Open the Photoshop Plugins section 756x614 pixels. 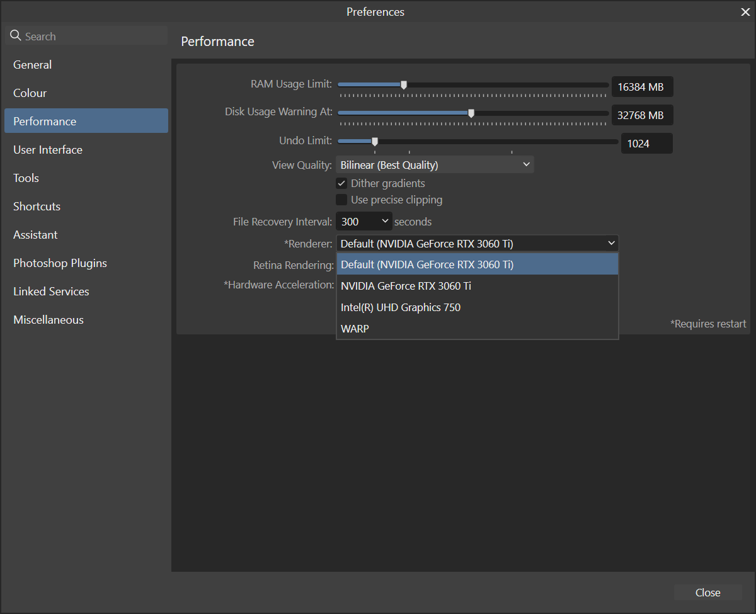60,263
